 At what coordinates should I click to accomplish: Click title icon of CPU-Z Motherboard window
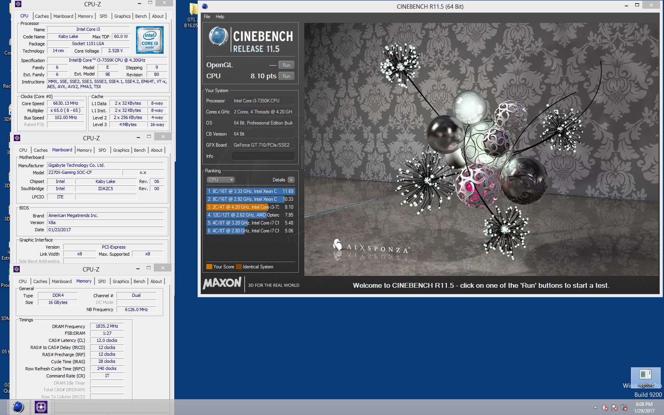click(x=17, y=138)
